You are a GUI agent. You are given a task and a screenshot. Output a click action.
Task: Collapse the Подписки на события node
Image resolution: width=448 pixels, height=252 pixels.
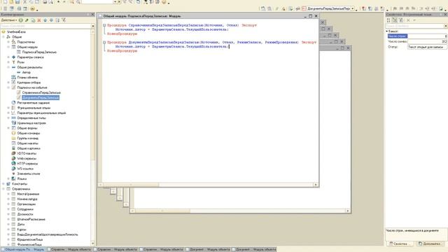tap(8, 87)
